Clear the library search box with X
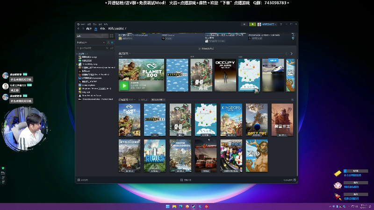Screen dimensions: 374x210 107,48
